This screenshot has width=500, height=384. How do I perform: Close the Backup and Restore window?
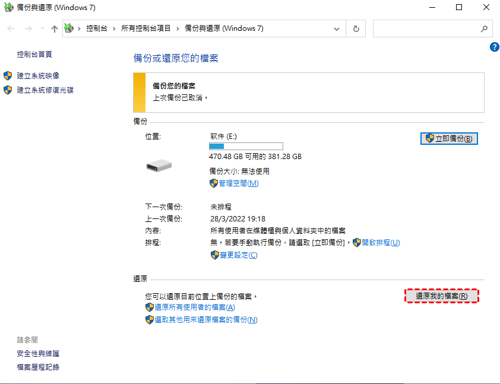point(486,7)
